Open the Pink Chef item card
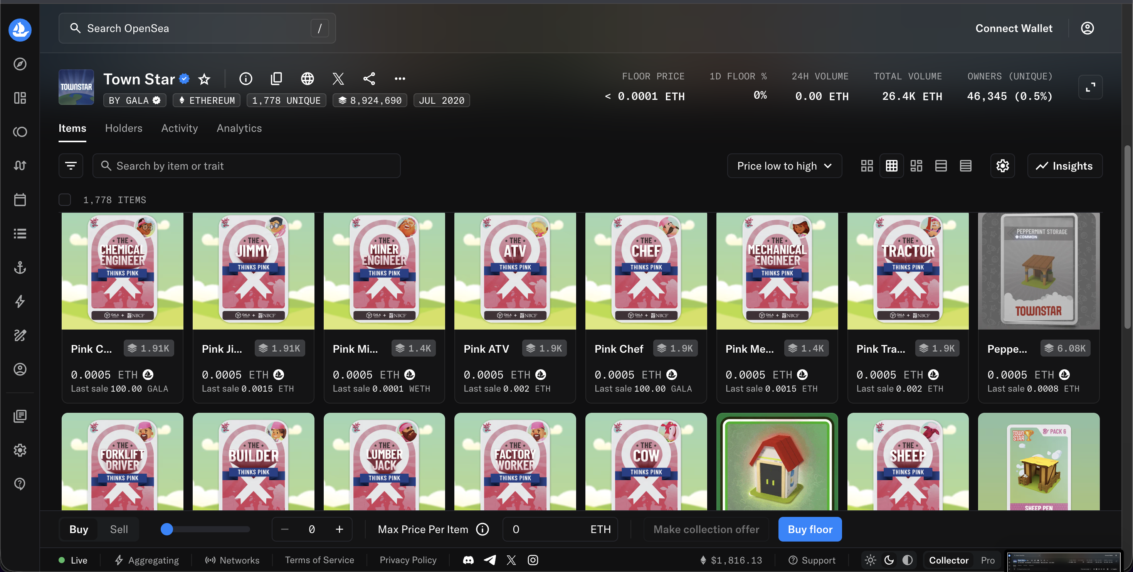1133x572 pixels. tap(646, 308)
